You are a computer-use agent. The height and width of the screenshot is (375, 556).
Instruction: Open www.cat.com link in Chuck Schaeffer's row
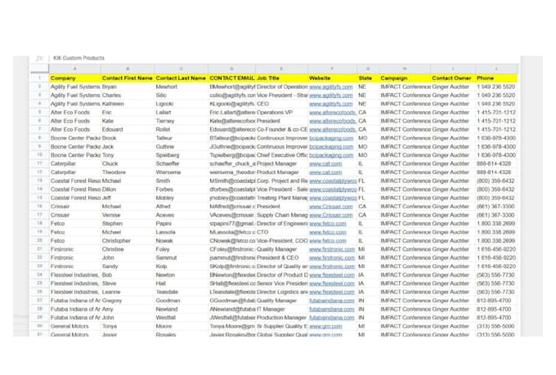click(325, 163)
